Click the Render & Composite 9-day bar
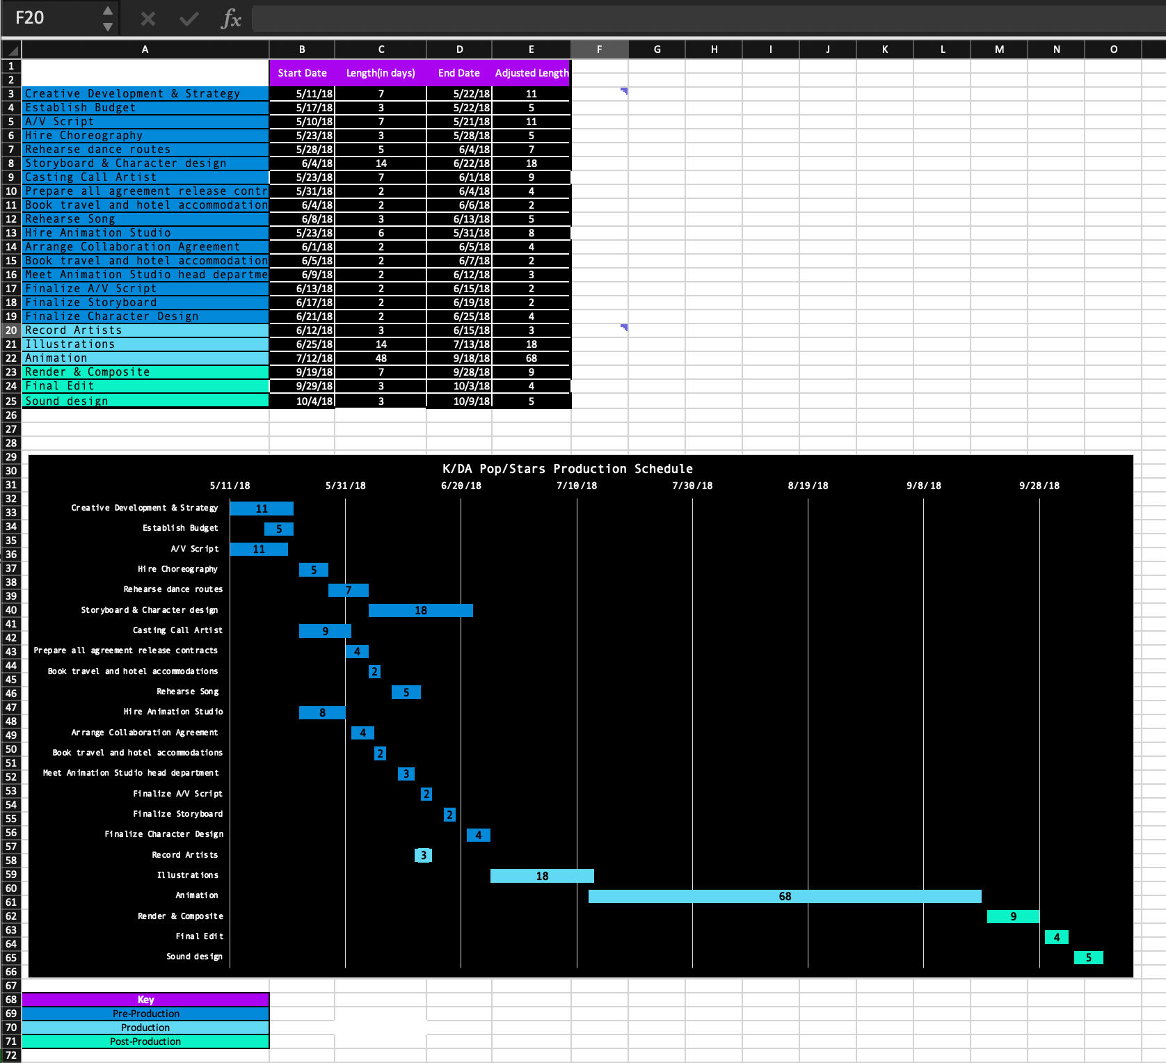Image resolution: width=1166 pixels, height=1063 pixels. [x=1013, y=916]
